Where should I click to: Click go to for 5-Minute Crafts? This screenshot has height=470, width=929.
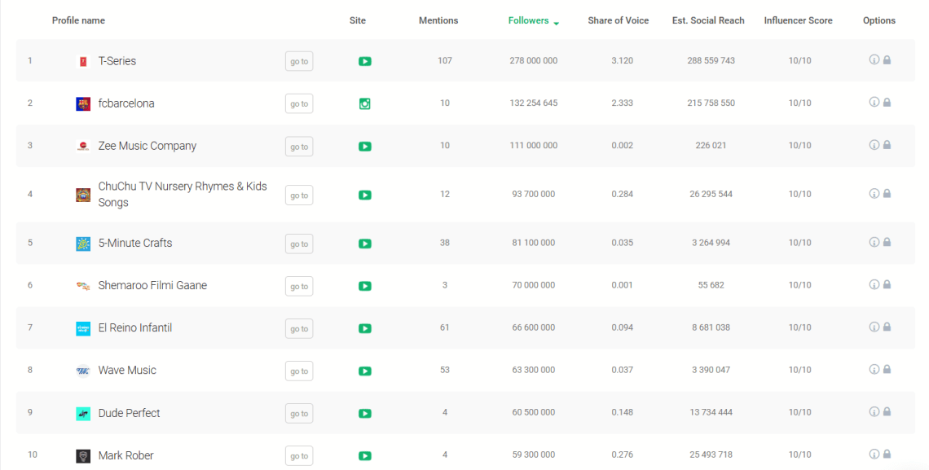[x=299, y=244]
